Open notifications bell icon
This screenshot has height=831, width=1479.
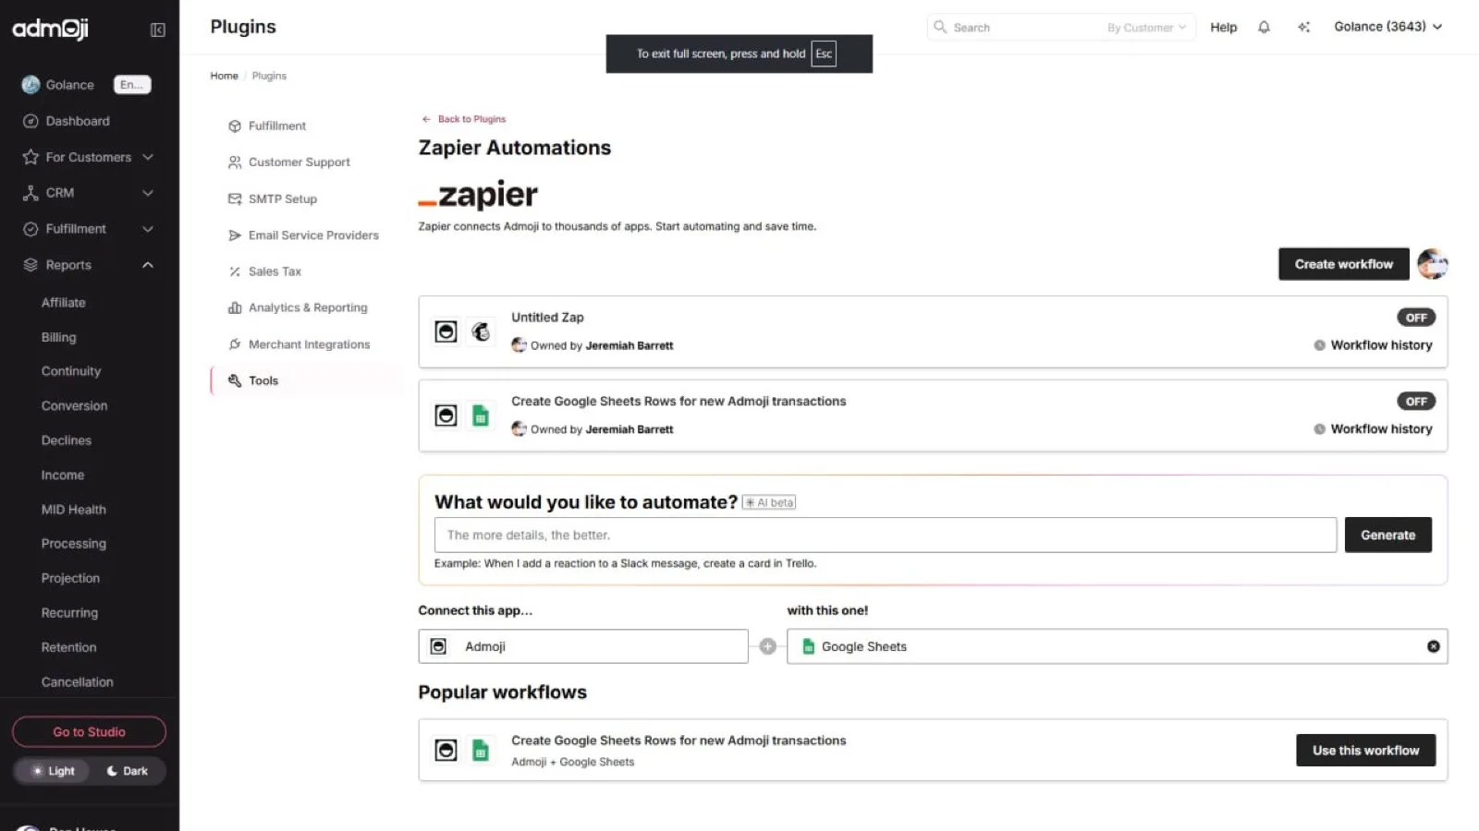pyautogui.click(x=1264, y=27)
